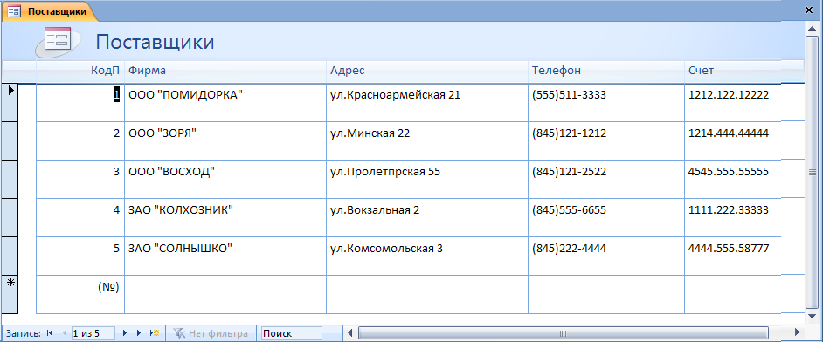
Task: Click record selector for ВОСХОД row
Action: 10,179
